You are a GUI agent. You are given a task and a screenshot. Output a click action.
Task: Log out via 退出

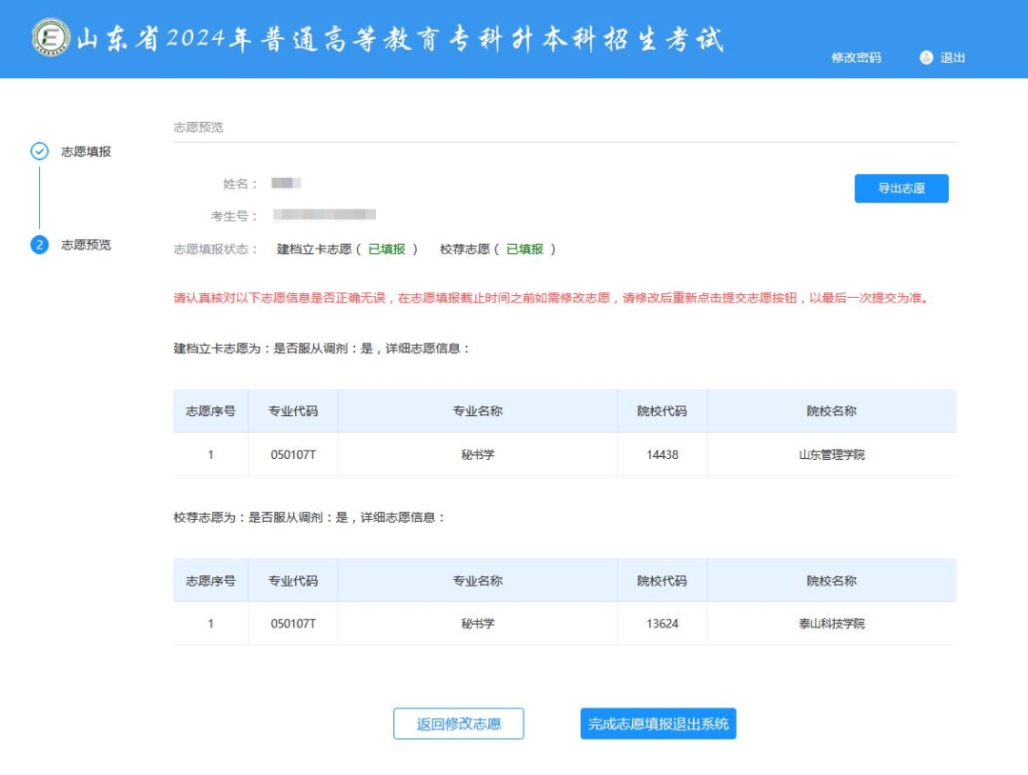coord(953,57)
